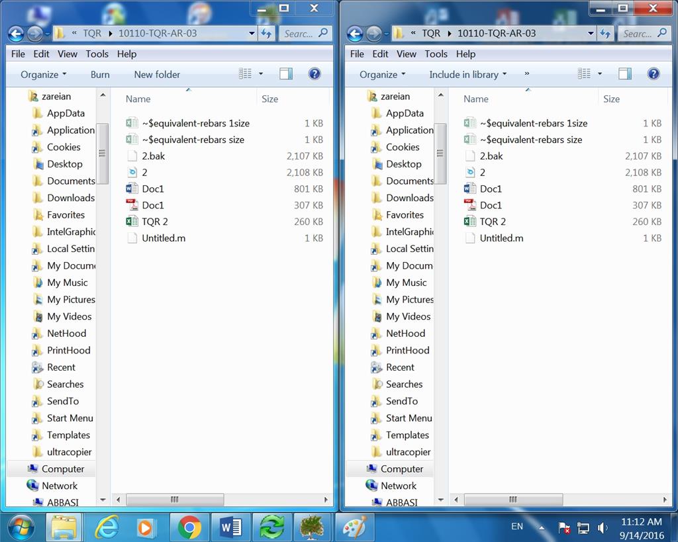Open Organize dropdown in left window
This screenshot has height=542, width=678.
43,74
